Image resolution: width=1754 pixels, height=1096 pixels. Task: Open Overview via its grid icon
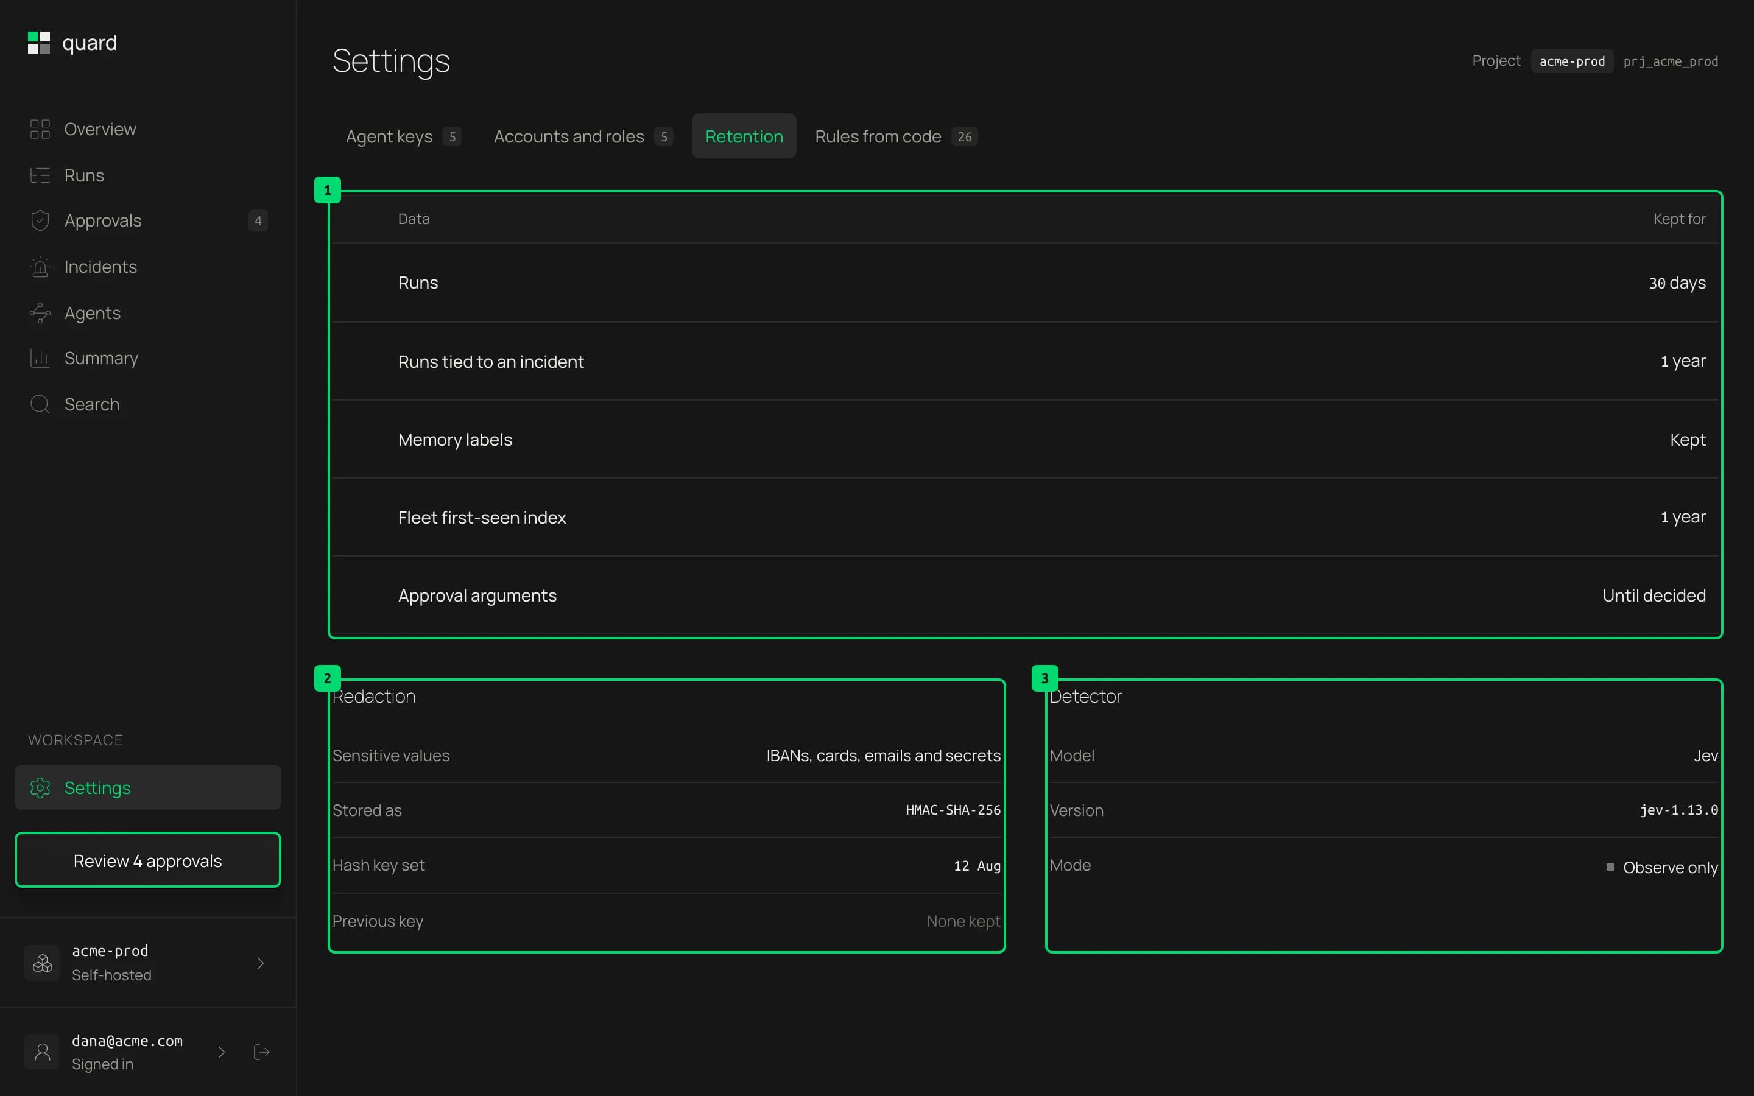tap(40, 129)
